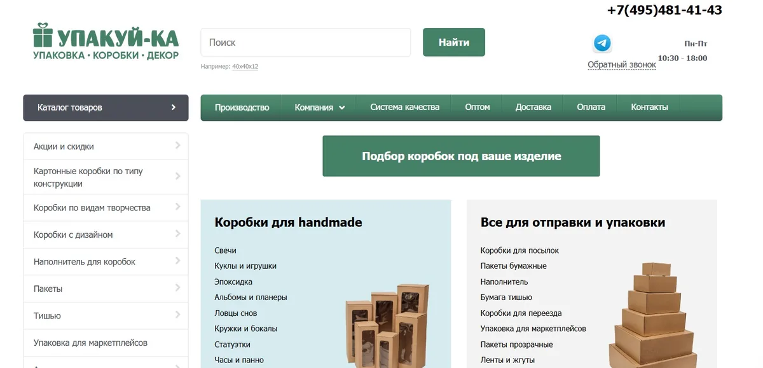Image resolution: width=763 pixels, height=368 pixels.
Task: Open the Контакты menu item
Action: pyautogui.click(x=649, y=107)
